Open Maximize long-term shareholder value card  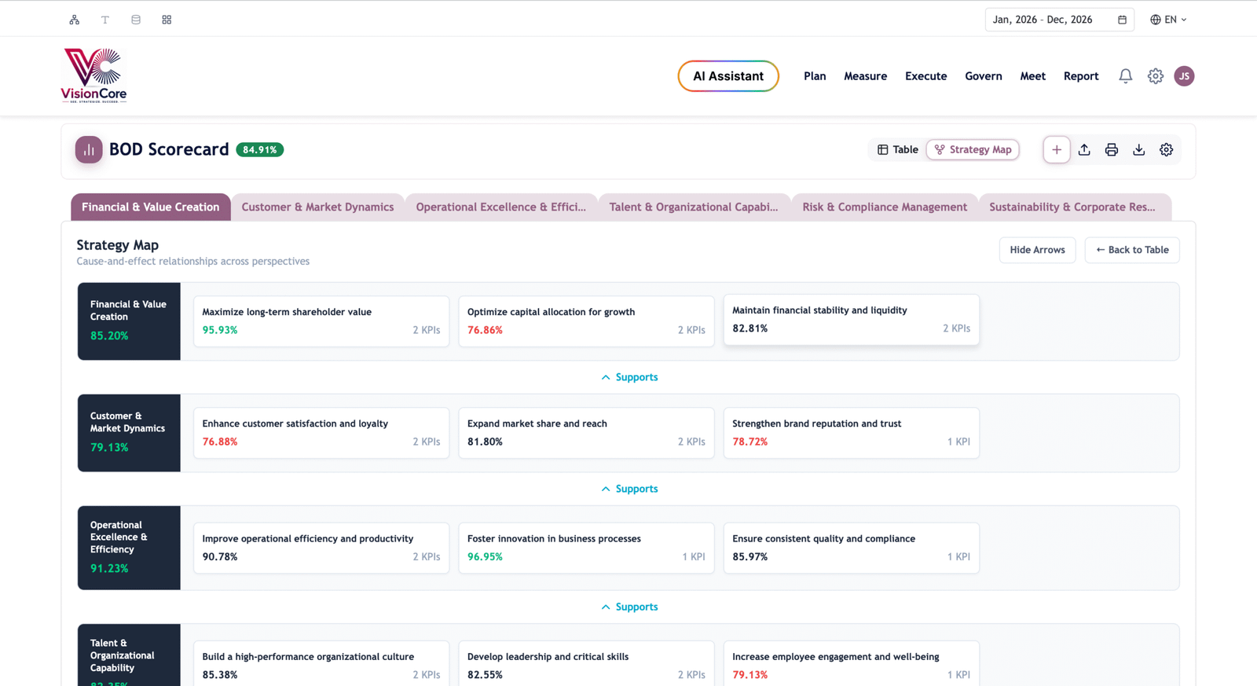[x=321, y=321]
